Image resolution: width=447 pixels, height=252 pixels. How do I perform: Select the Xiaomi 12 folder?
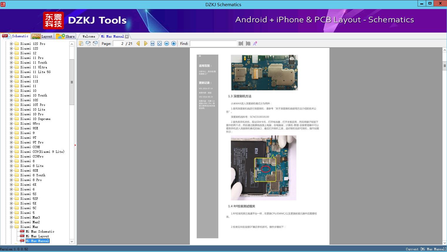tap(28, 53)
